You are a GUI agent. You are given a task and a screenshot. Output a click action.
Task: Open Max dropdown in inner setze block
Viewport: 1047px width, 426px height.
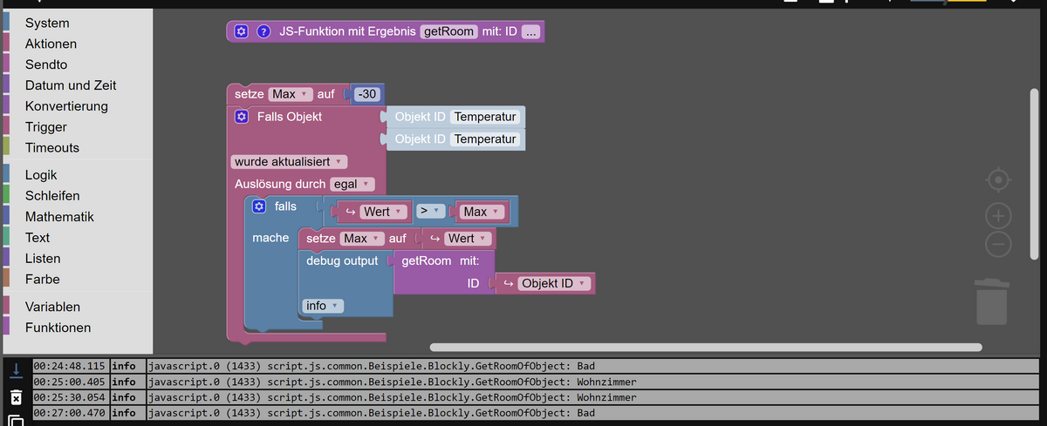[362, 239]
